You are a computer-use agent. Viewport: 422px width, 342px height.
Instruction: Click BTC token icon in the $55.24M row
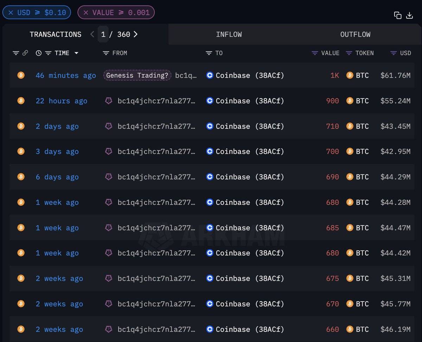pos(350,101)
